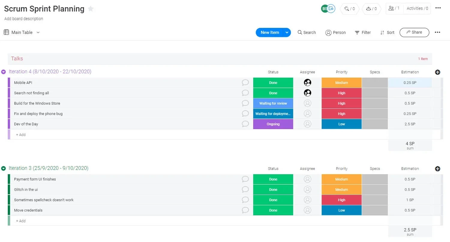Change the Done status color for Dev of the Day

(273, 124)
